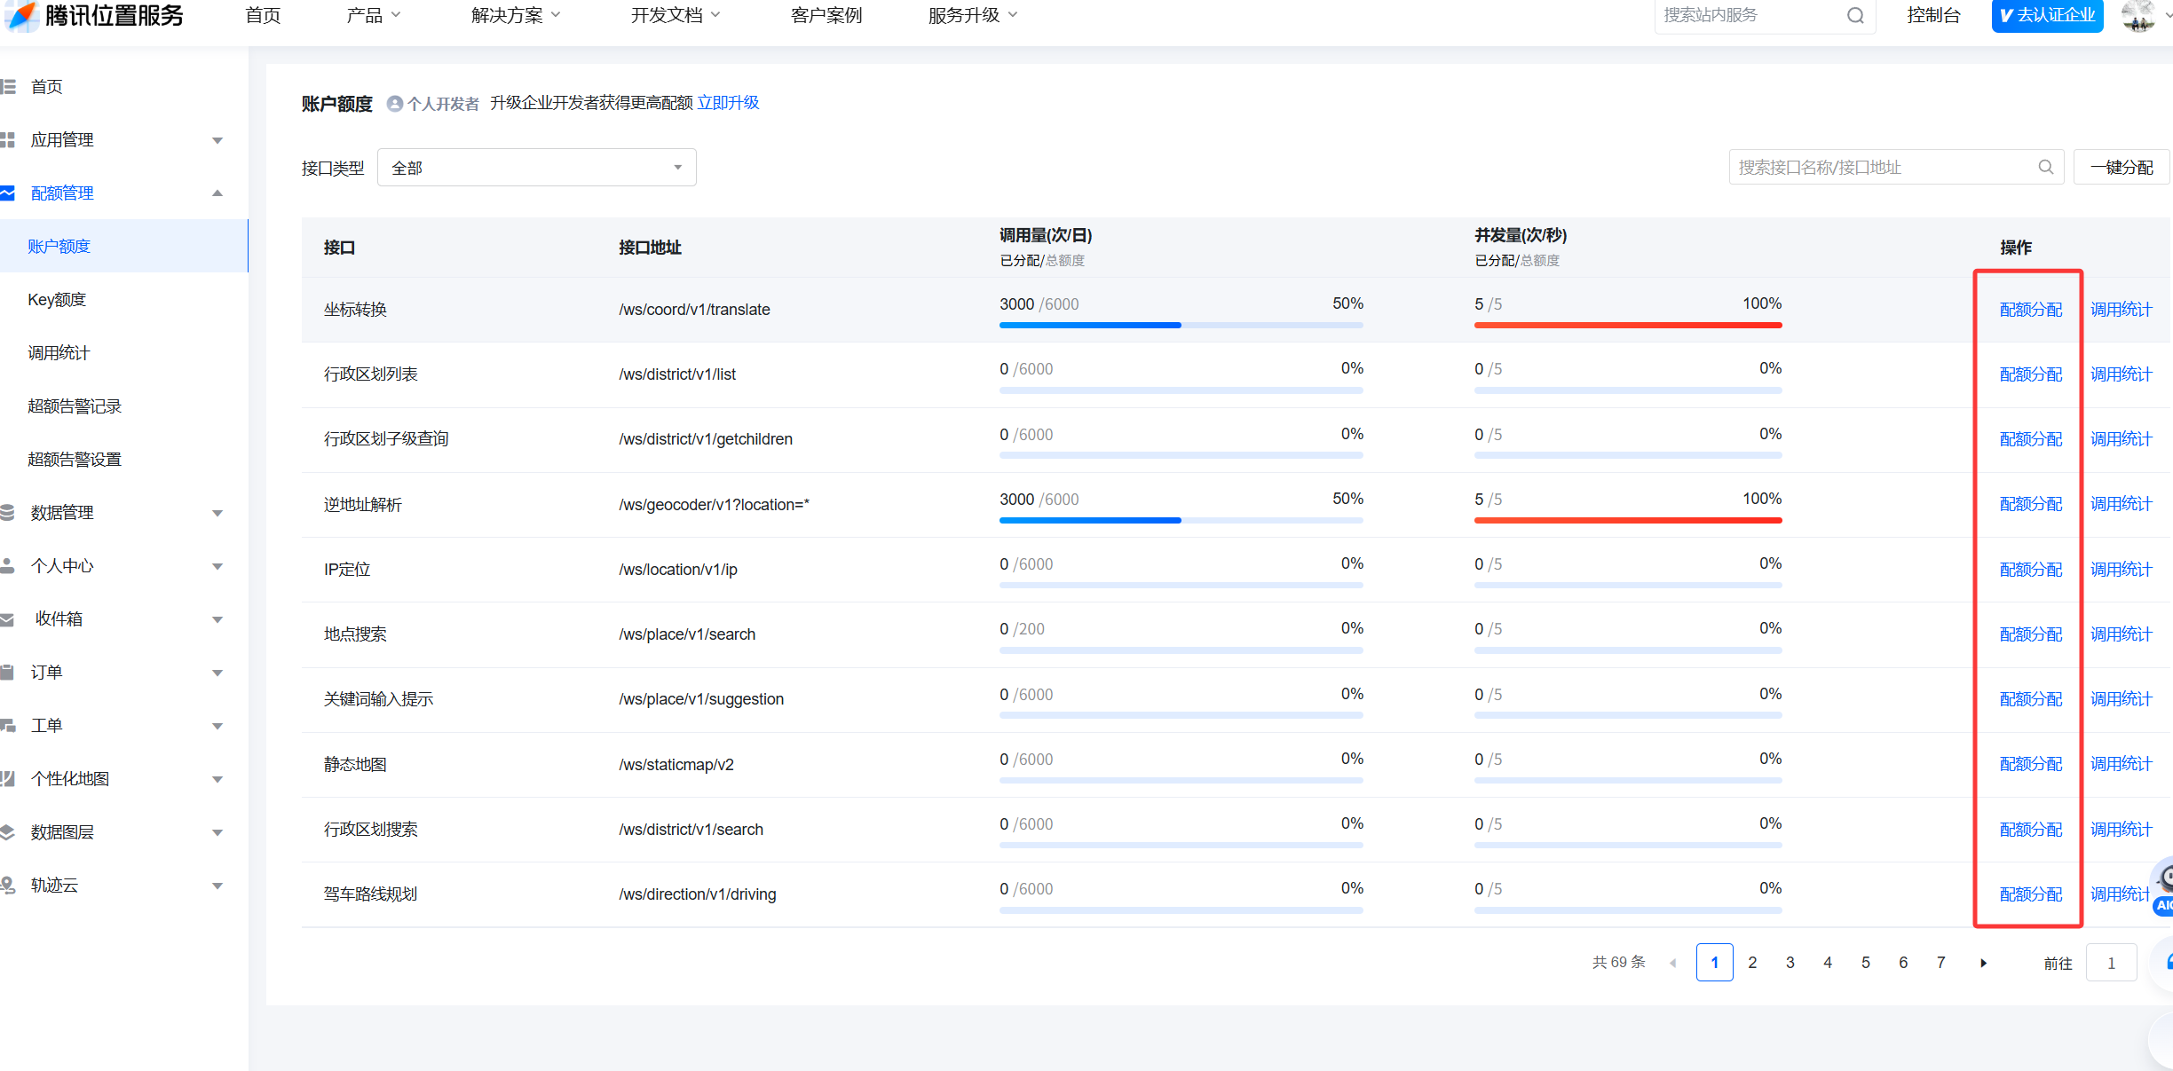The width and height of the screenshot is (2173, 1071).
Task: Click the 立即升级 link
Action: [728, 103]
